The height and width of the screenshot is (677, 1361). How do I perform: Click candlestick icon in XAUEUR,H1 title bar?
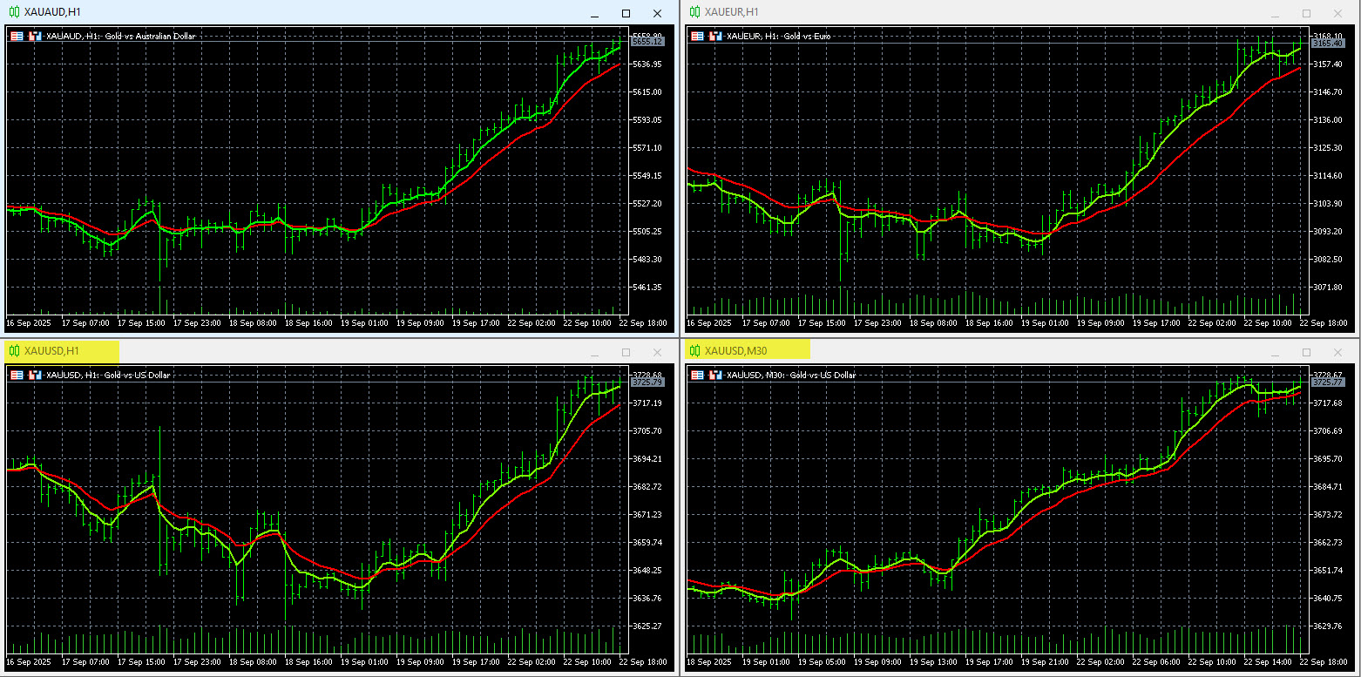click(x=694, y=12)
